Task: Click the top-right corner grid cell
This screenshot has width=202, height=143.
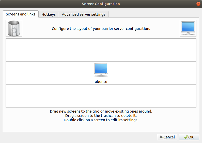Action: [x=177, y=50]
